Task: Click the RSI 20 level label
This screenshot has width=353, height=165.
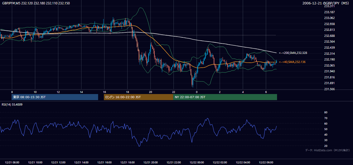Action: [x=326, y=146]
